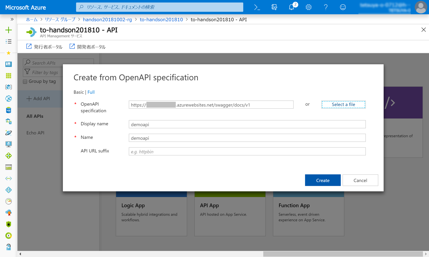Open portal settings gear
The width and height of the screenshot is (429, 257).
308,7
